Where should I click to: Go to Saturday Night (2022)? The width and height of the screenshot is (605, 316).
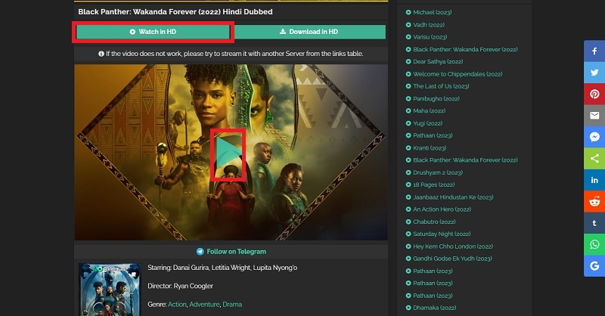(439, 234)
